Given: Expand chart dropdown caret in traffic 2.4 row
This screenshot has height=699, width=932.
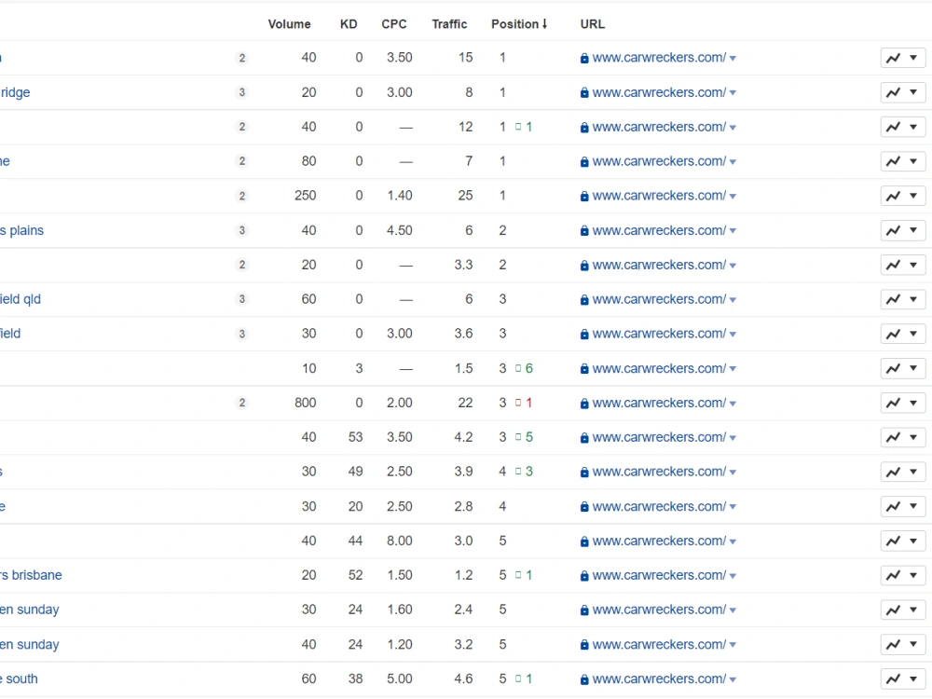Looking at the screenshot, I should (913, 610).
